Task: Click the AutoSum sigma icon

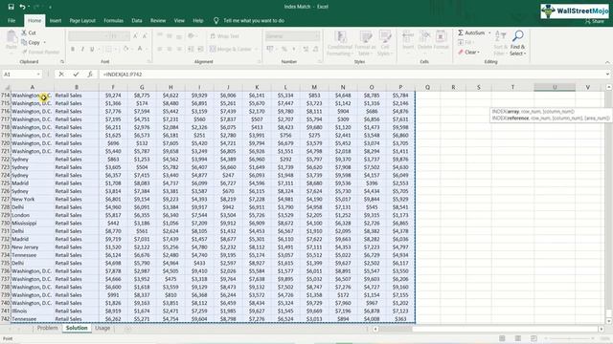Action: pyautogui.click(x=461, y=32)
